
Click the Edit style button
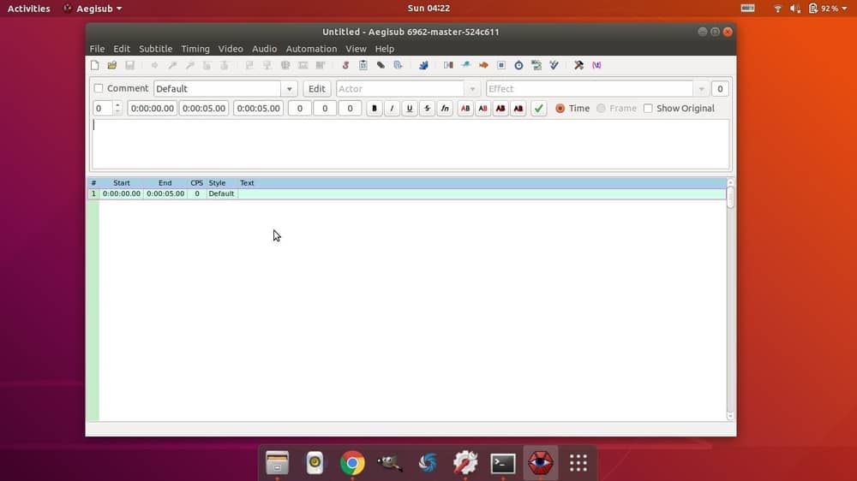(x=316, y=88)
